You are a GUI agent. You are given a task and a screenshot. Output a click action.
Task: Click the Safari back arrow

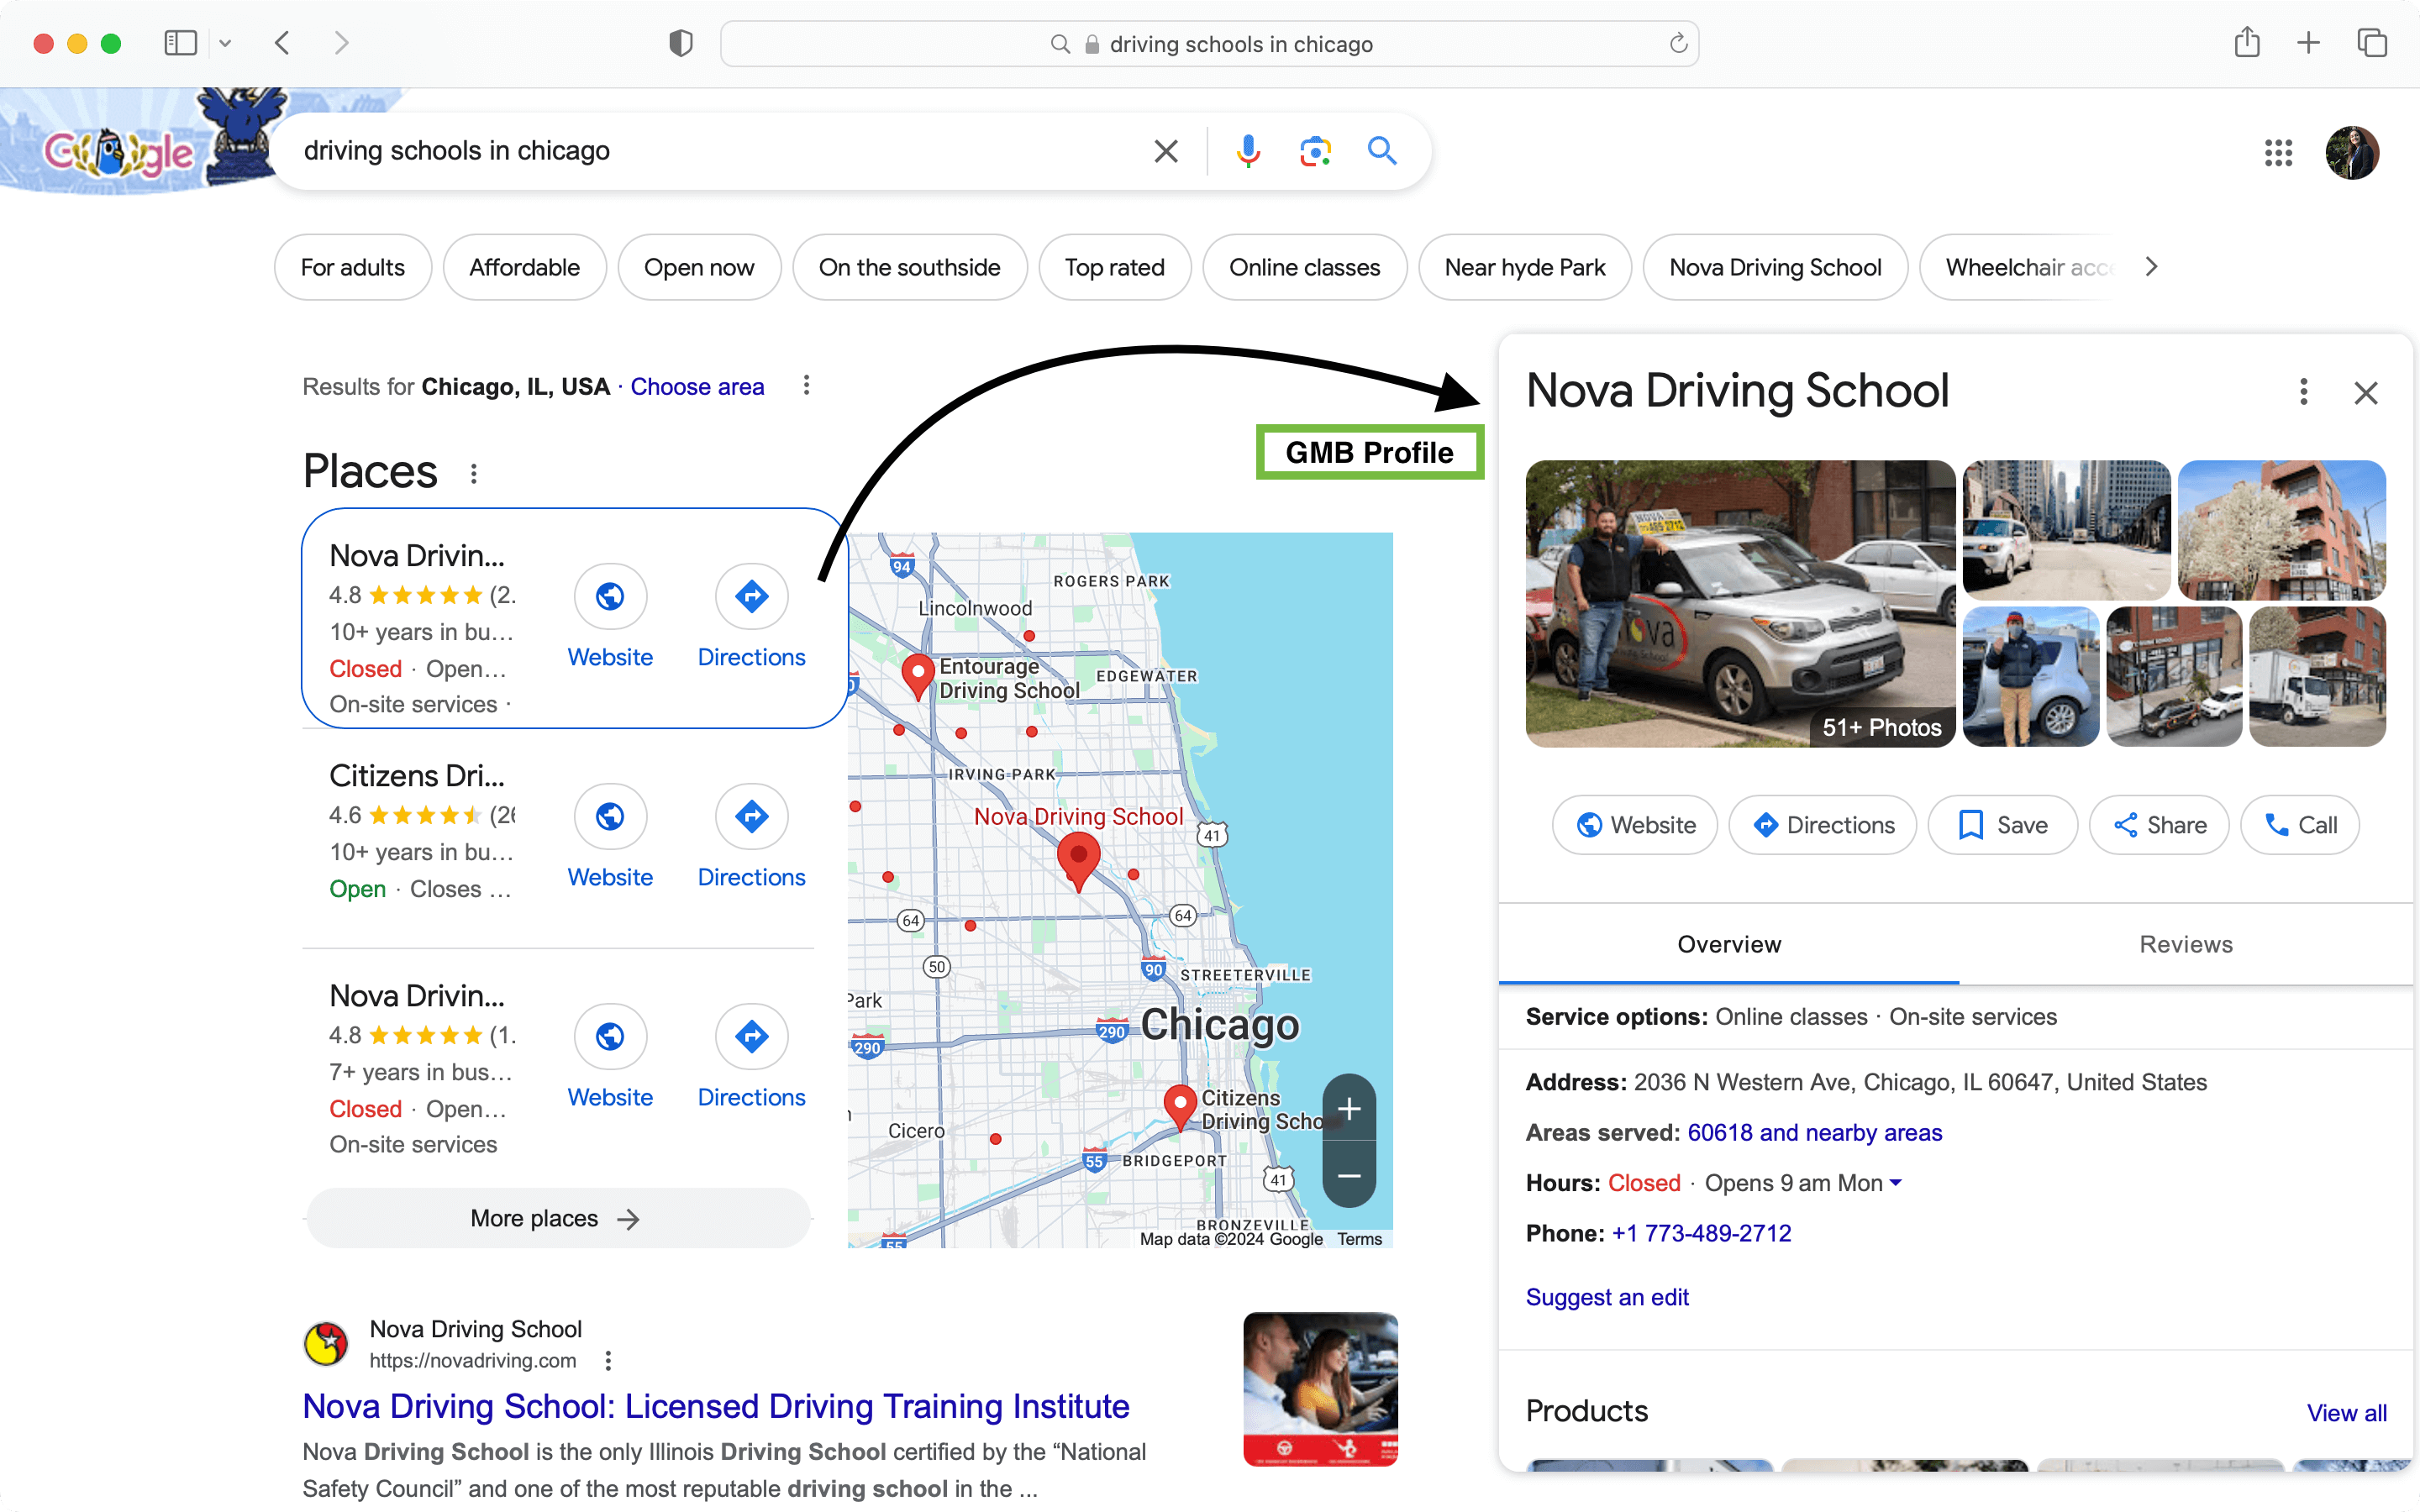click(283, 43)
